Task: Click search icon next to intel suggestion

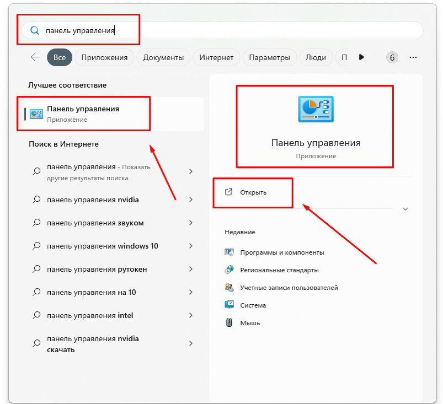Action: click(x=36, y=315)
